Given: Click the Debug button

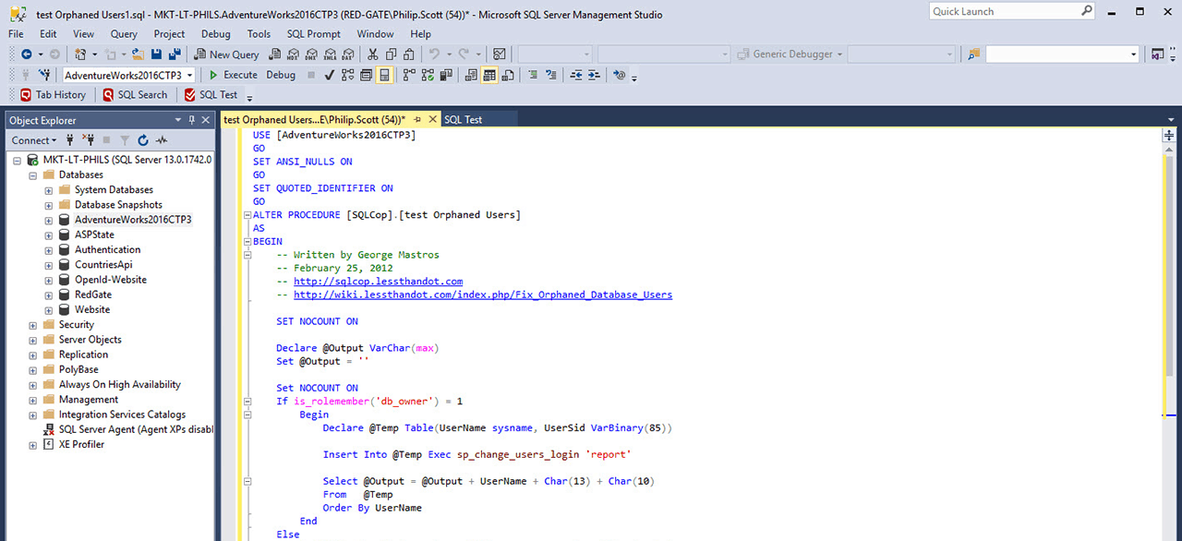Looking at the screenshot, I should 281,75.
